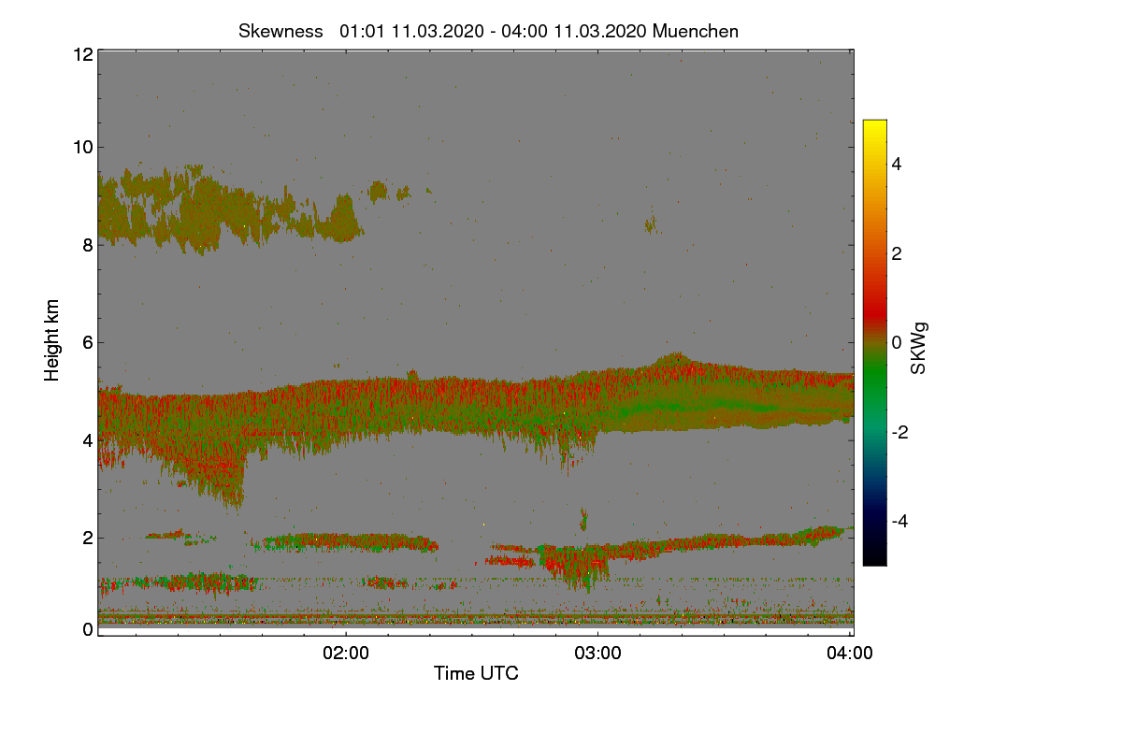This screenshot has width=1122, height=748.
Task: Click the black bottom of the colorbar
Action: [x=874, y=558]
